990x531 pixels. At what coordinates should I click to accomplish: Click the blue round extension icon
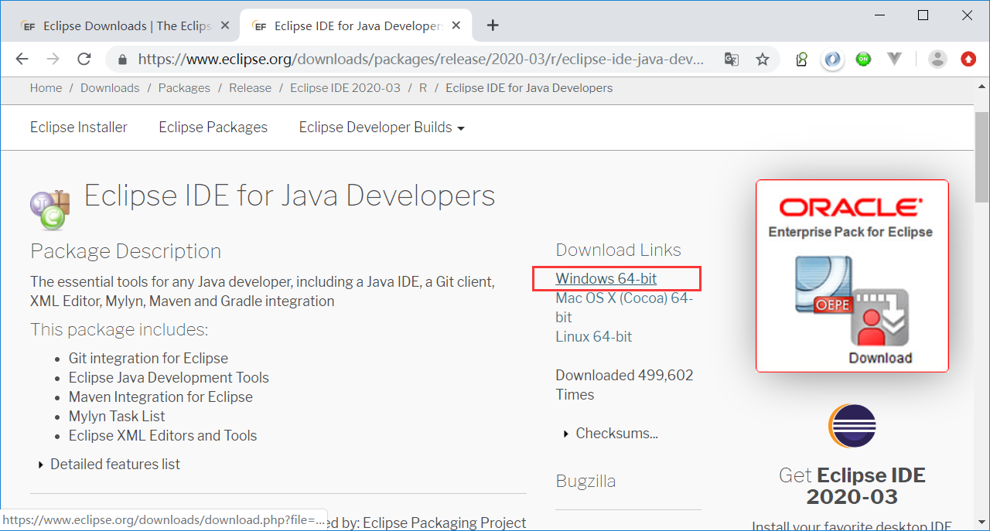click(832, 59)
